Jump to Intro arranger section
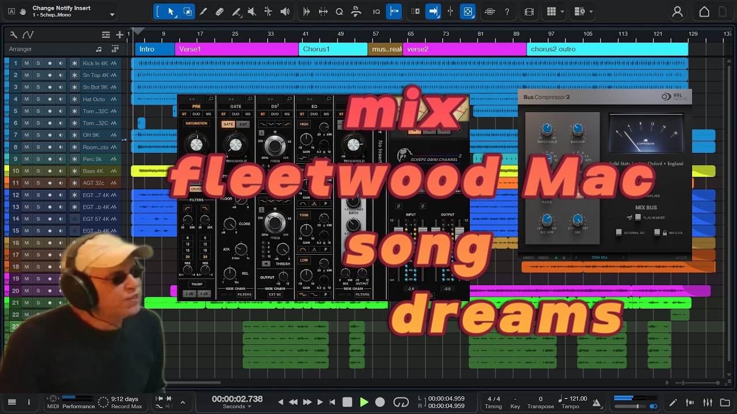The width and height of the screenshot is (737, 414). [x=154, y=49]
